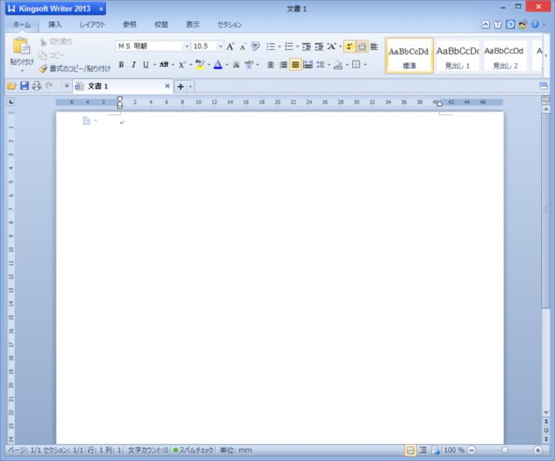
Task: Open the font size 10.5 dropdown
Action: [x=221, y=47]
